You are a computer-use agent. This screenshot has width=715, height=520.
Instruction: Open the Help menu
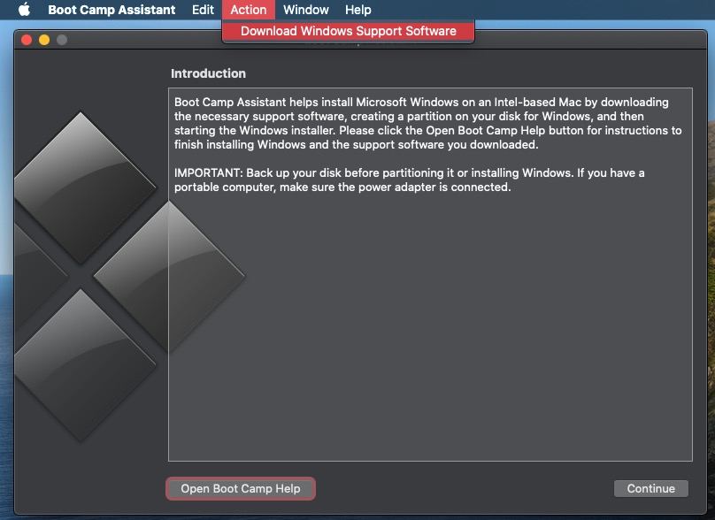pos(358,10)
